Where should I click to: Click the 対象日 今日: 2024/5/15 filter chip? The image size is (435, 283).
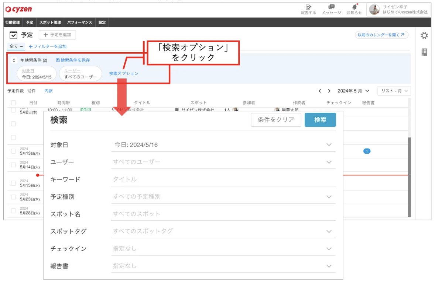click(x=37, y=74)
